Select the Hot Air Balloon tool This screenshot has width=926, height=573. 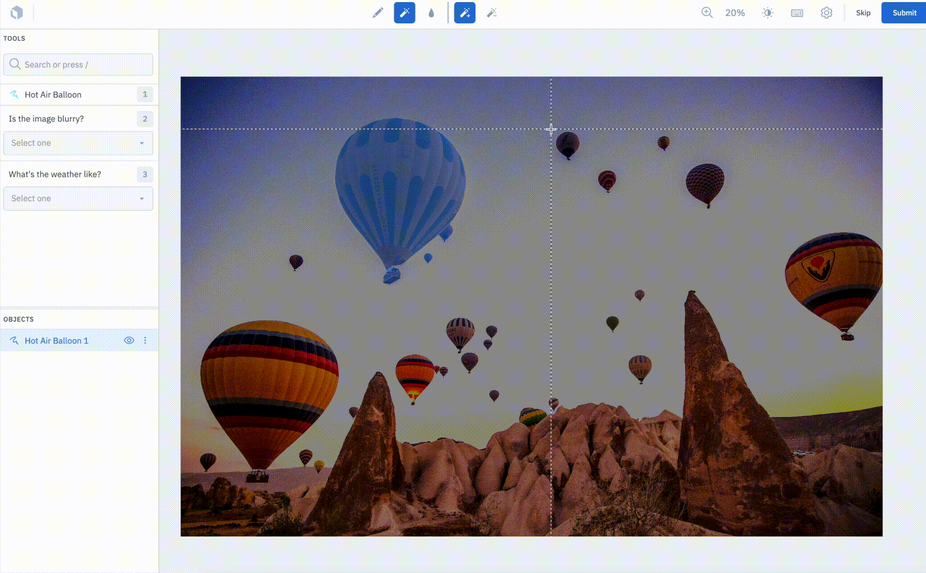(79, 94)
